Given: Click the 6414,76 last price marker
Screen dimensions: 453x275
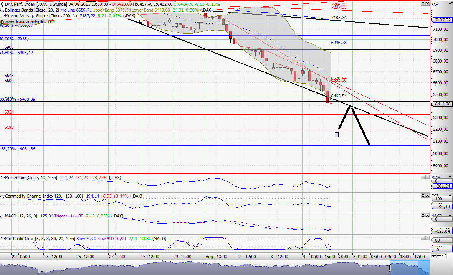Looking at the screenshot, I should (441, 104).
